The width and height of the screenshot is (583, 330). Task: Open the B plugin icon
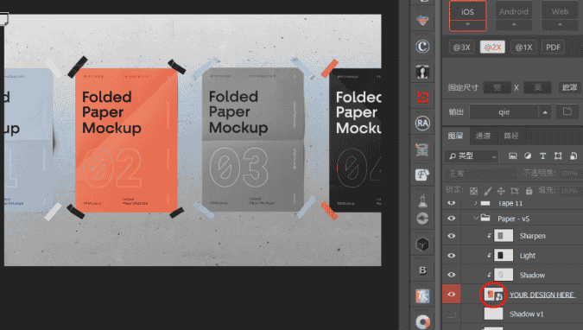[422, 270]
